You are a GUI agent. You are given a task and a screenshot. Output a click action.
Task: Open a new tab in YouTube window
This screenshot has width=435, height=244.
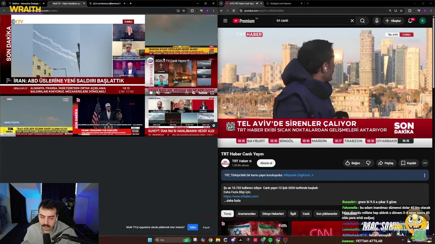308,3
